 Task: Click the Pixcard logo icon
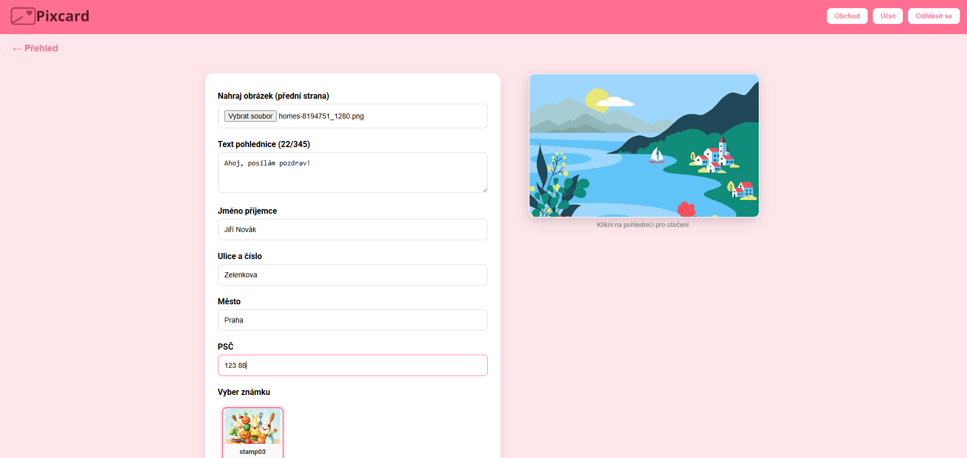pyautogui.click(x=22, y=16)
